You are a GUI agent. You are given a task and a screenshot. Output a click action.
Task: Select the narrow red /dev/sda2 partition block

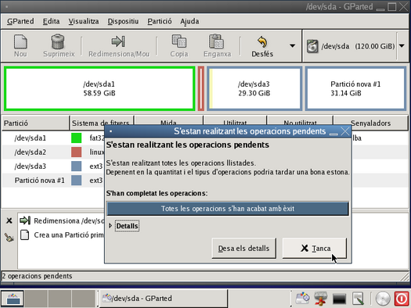(x=200, y=88)
